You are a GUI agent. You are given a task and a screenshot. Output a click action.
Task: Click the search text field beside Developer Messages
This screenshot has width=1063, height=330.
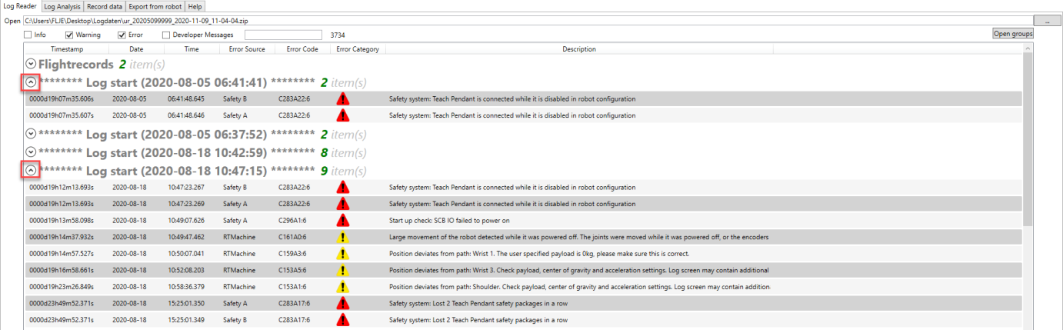[x=283, y=35]
